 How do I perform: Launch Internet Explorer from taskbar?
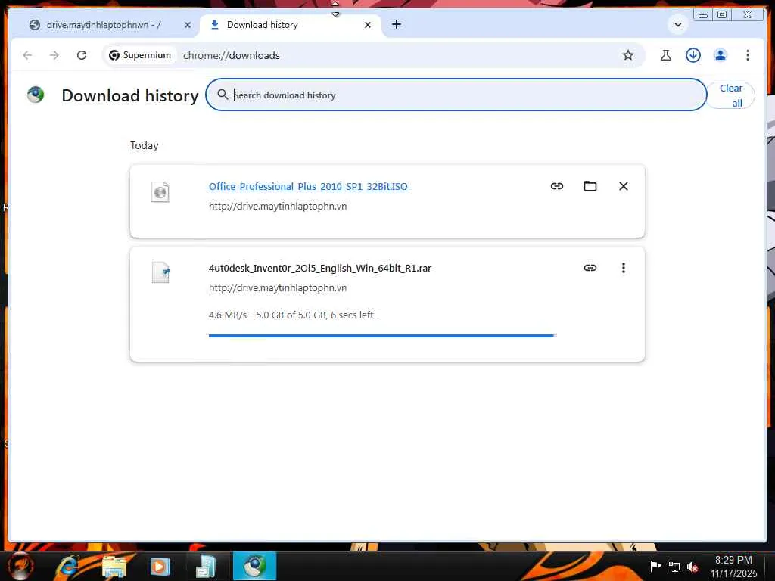67,566
